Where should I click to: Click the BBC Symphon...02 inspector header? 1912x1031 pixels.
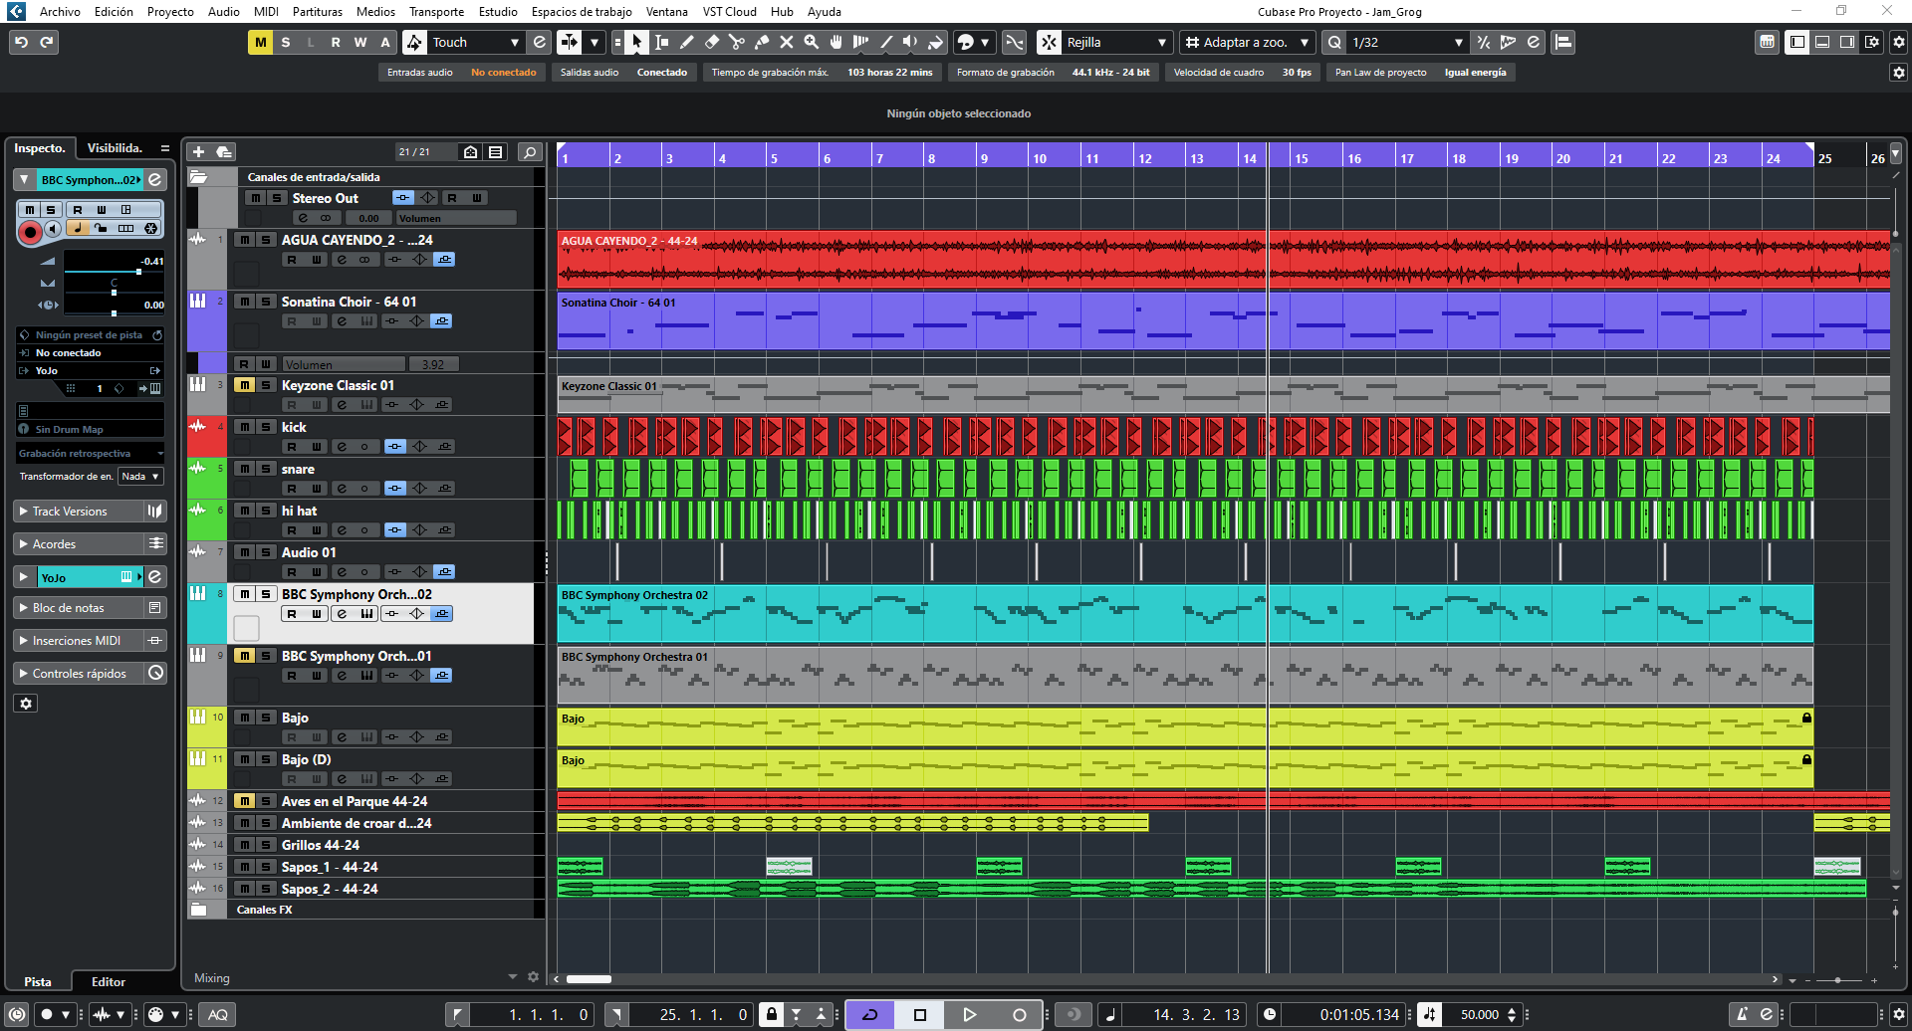pos(91,180)
